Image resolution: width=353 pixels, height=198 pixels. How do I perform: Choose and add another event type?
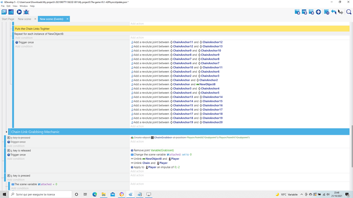(318, 12)
